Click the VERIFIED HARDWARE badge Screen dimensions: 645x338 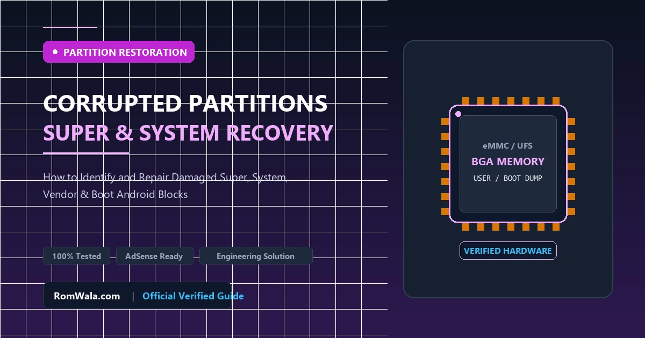[508, 251]
